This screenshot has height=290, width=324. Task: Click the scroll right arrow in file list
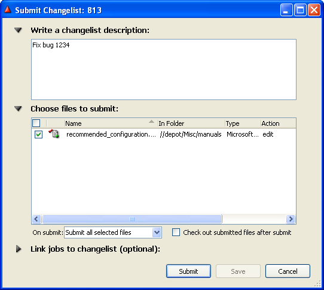[291, 219]
